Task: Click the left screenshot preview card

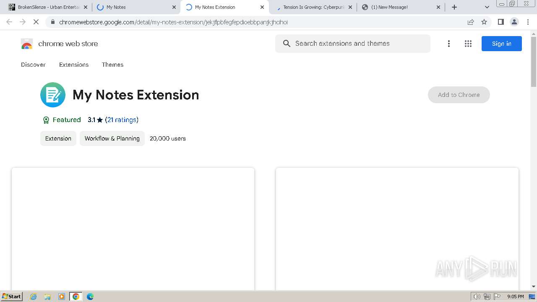Action: tap(133, 229)
